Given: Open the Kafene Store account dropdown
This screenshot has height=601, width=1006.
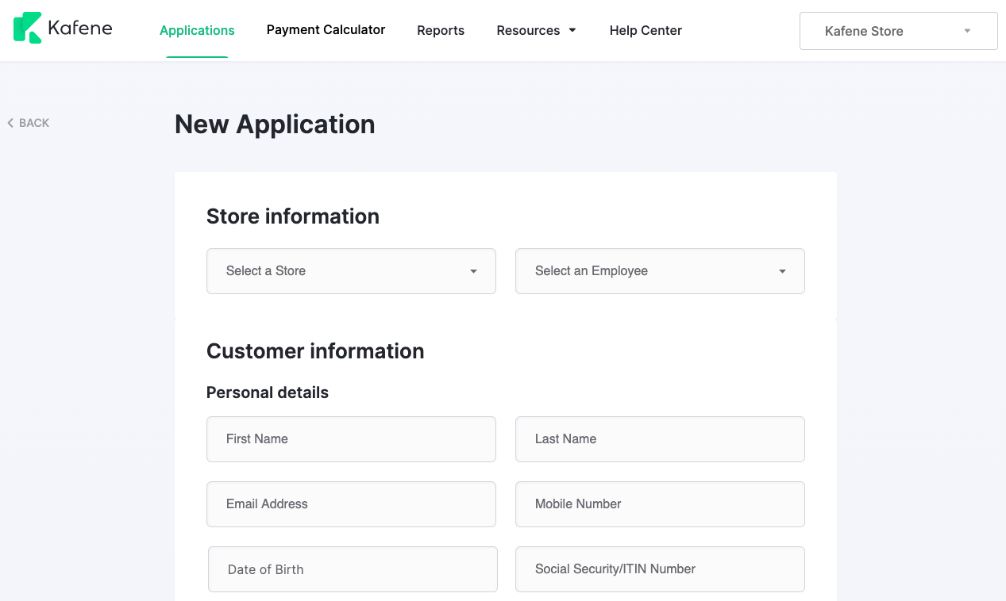Looking at the screenshot, I should click(x=898, y=31).
